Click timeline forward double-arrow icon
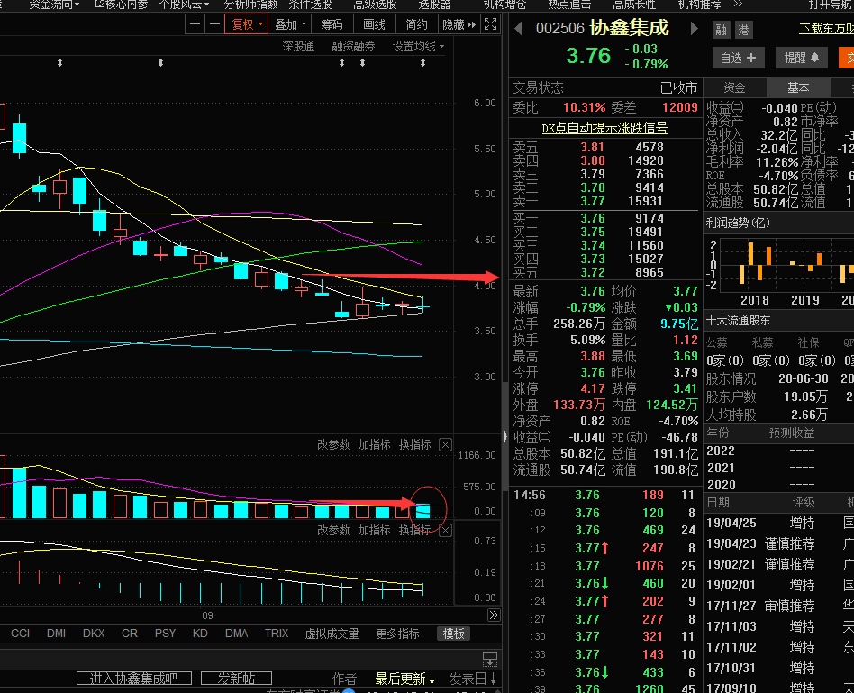Image resolution: width=854 pixels, height=693 pixels. pos(494,615)
